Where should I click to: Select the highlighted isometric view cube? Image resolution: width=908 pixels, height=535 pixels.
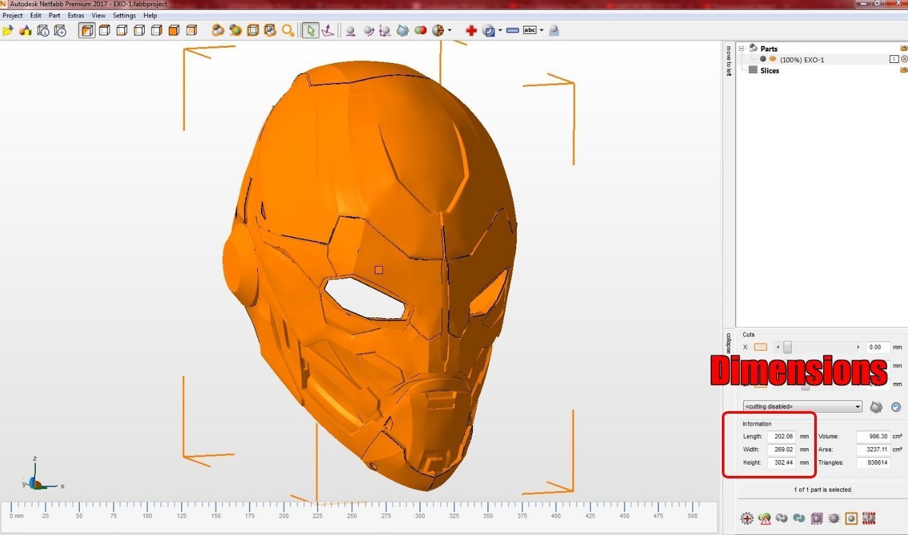pos(87,30)
